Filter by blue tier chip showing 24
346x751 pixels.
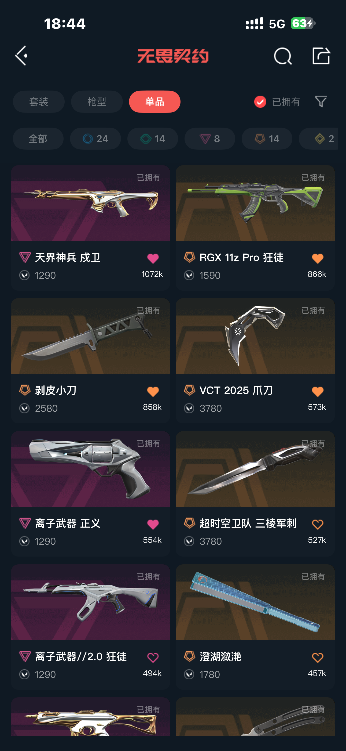(95, 139)
